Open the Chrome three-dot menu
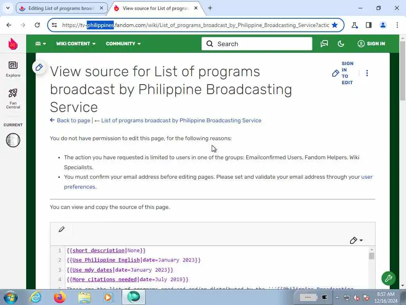Viewport: 406px width, 305px height. [397, 25]
